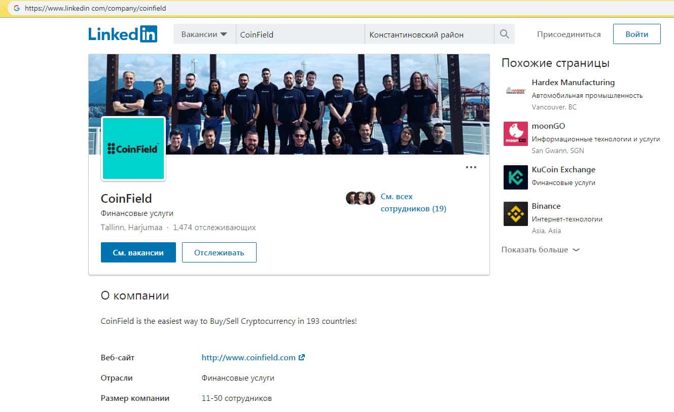The height and width of the screenshot is (412, 674).
Task: Click the Войти sign-in button
Action: click(637, 34)
